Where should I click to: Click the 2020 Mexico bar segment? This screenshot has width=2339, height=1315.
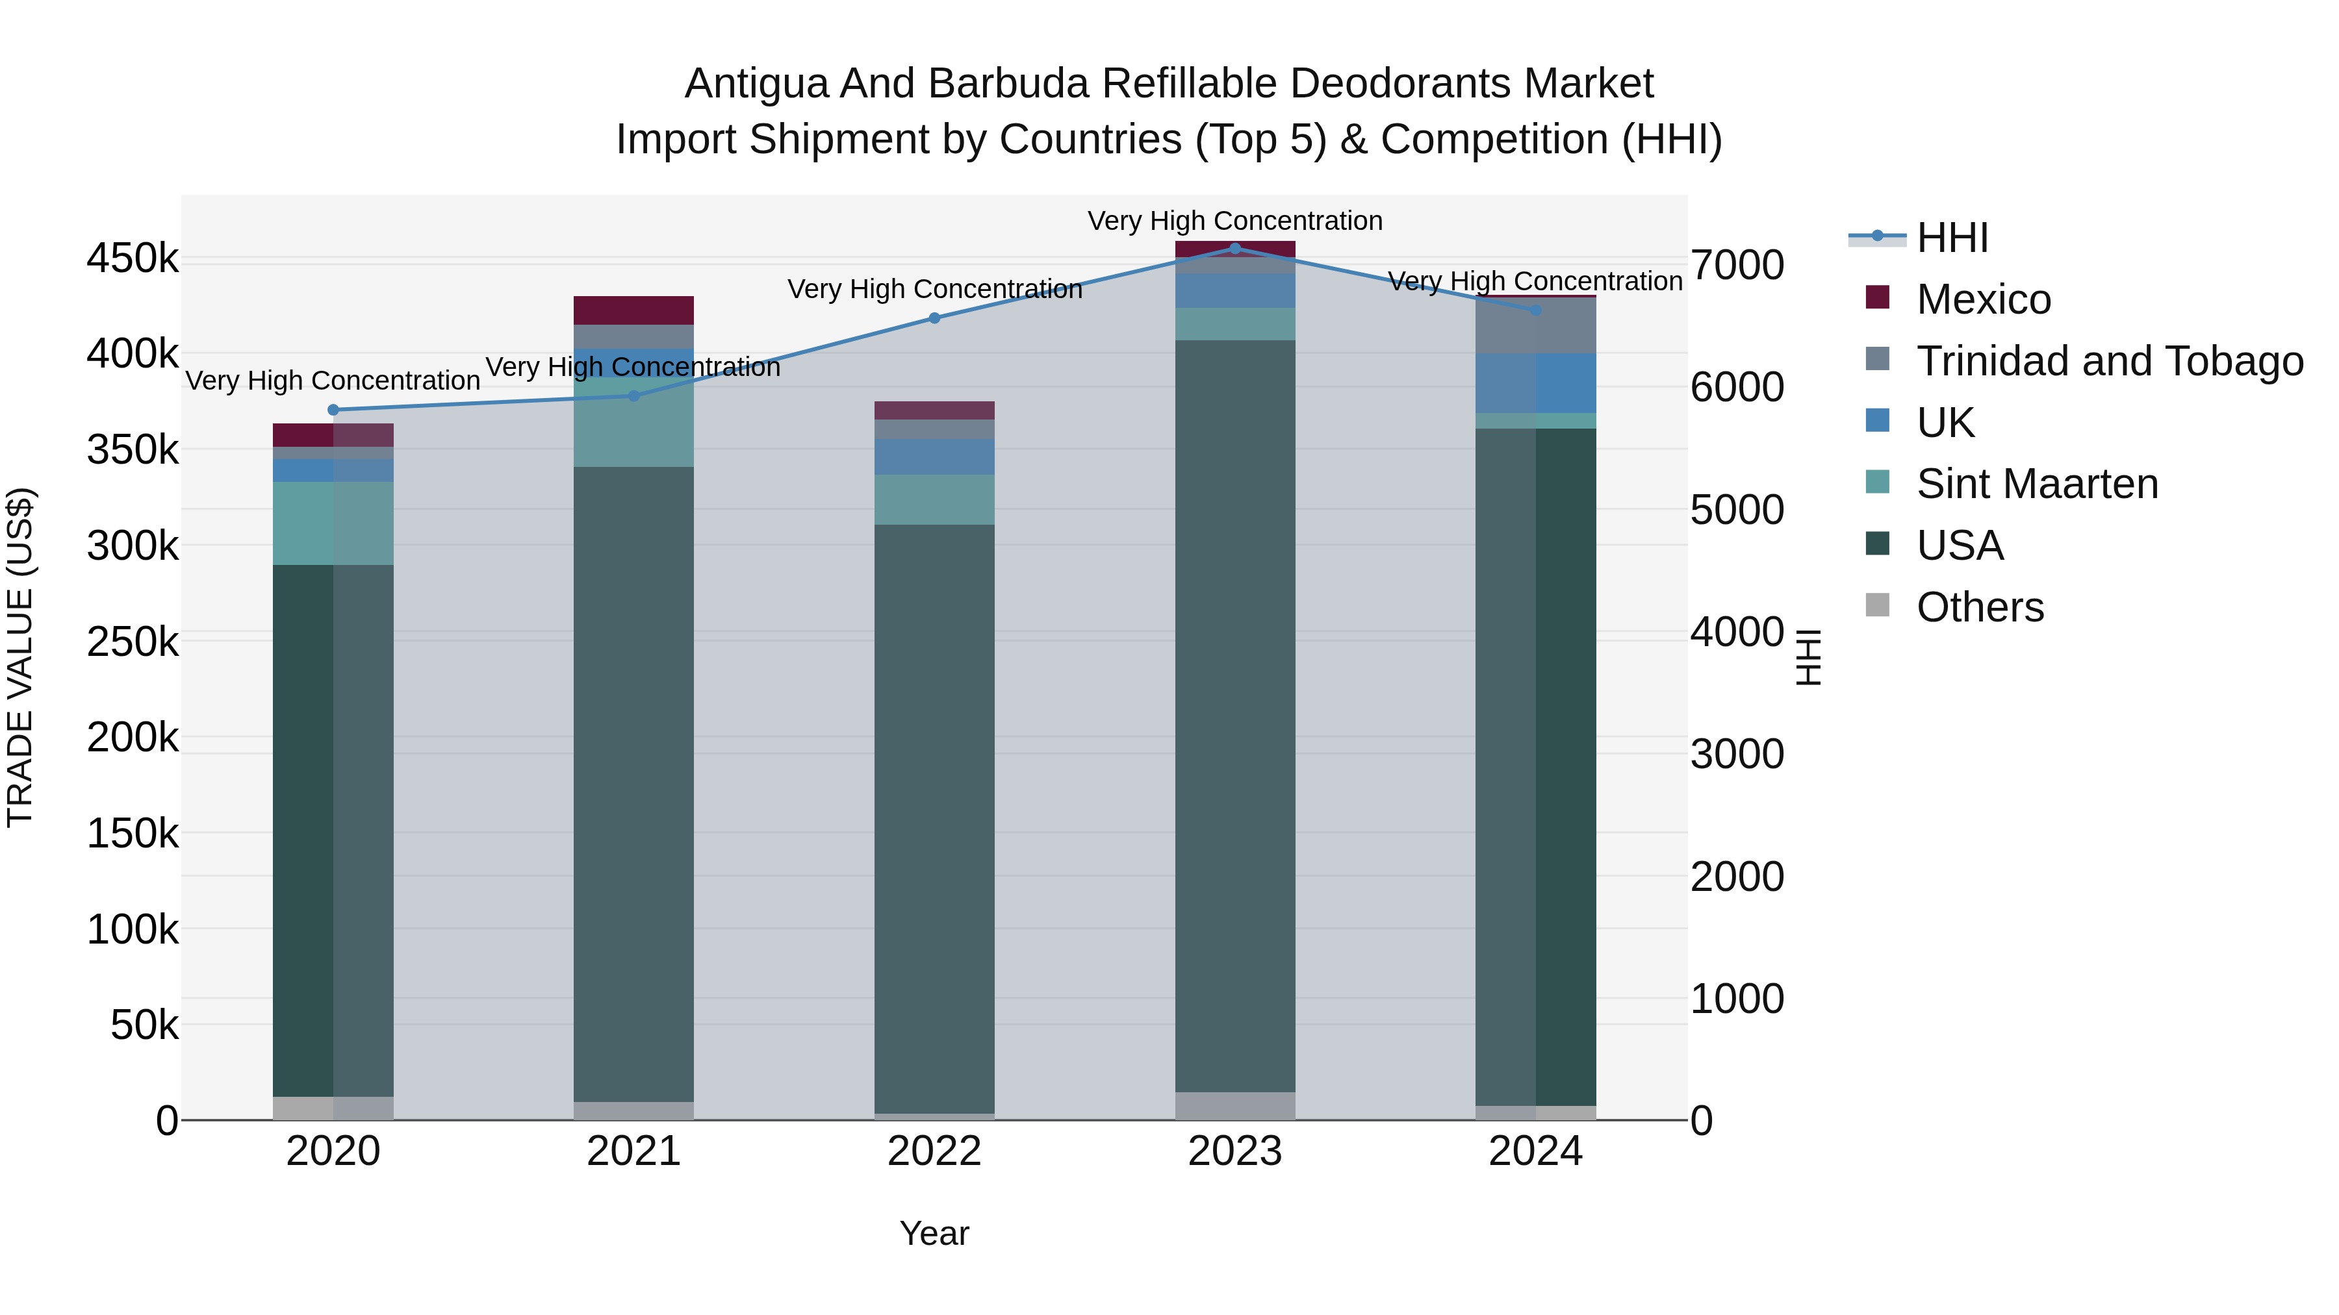[x=333, y=434]
